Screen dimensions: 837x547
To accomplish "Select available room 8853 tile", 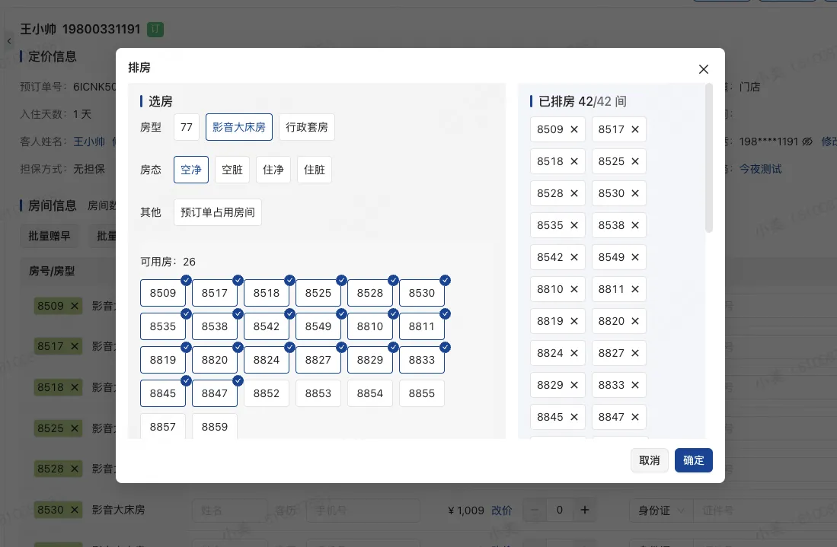I will tap(318, 393).
